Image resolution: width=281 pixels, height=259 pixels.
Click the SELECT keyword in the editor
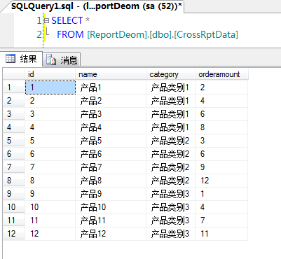(67, 20)
